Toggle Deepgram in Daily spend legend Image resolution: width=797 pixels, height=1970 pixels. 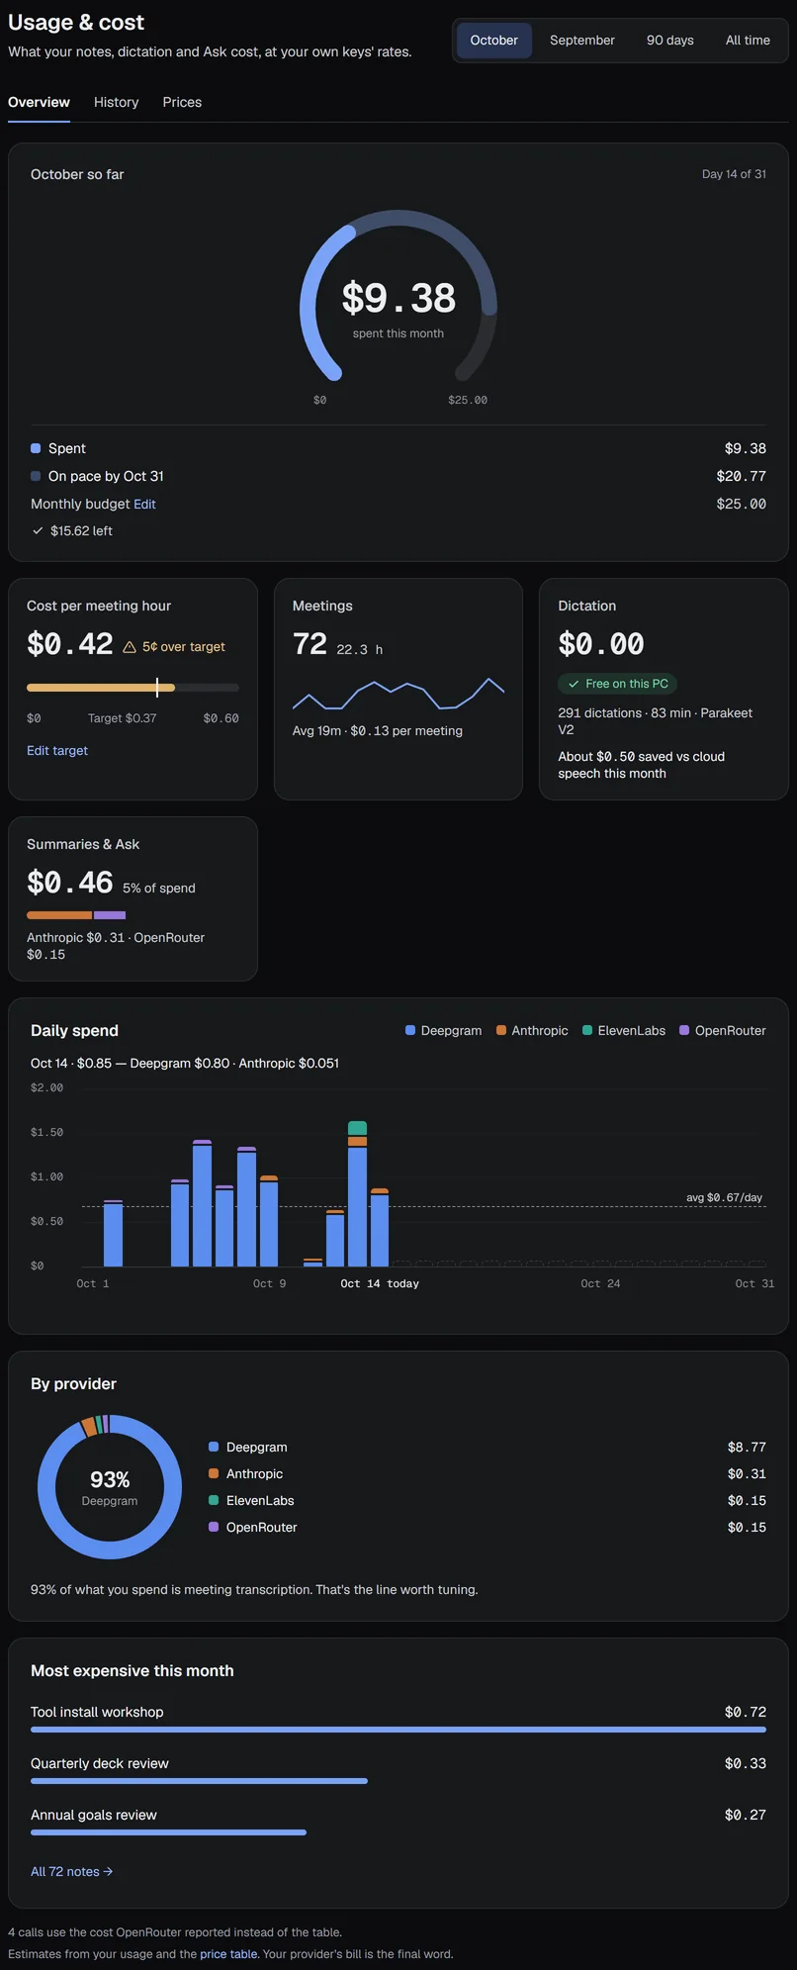pyautogui.click(x=444, y=1030)
